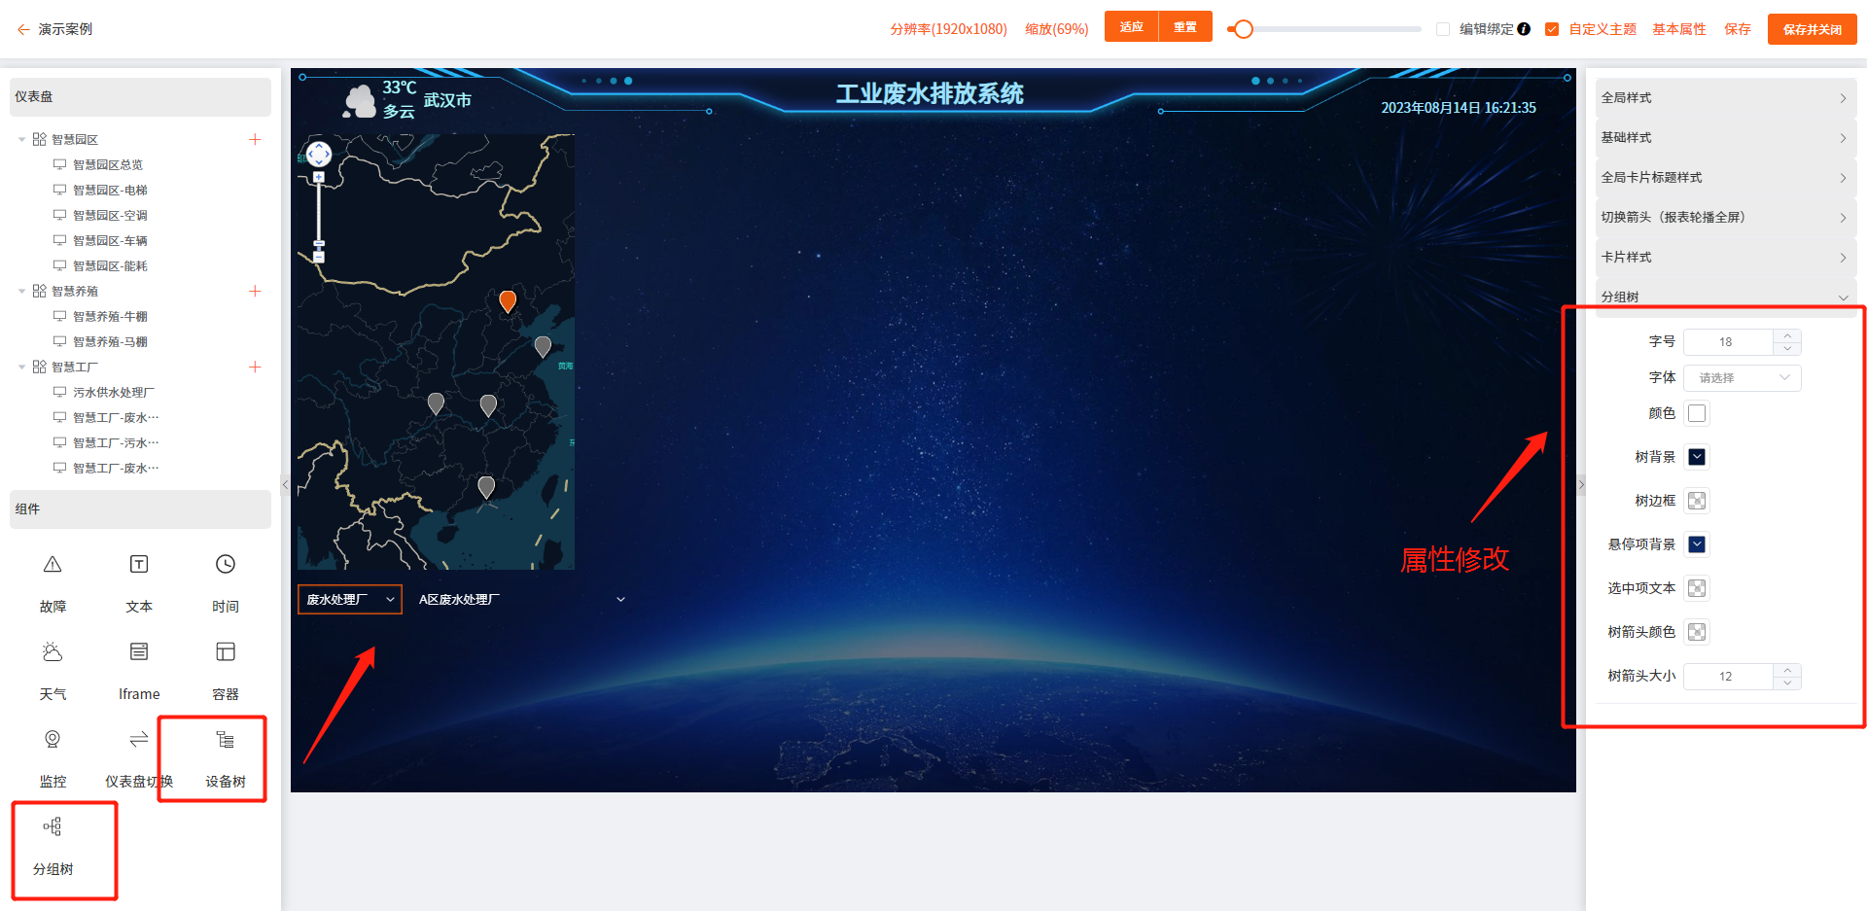Open 智慧园区总览 dashboard
The width and height of the screenshot is (1867, 911).
108,165
